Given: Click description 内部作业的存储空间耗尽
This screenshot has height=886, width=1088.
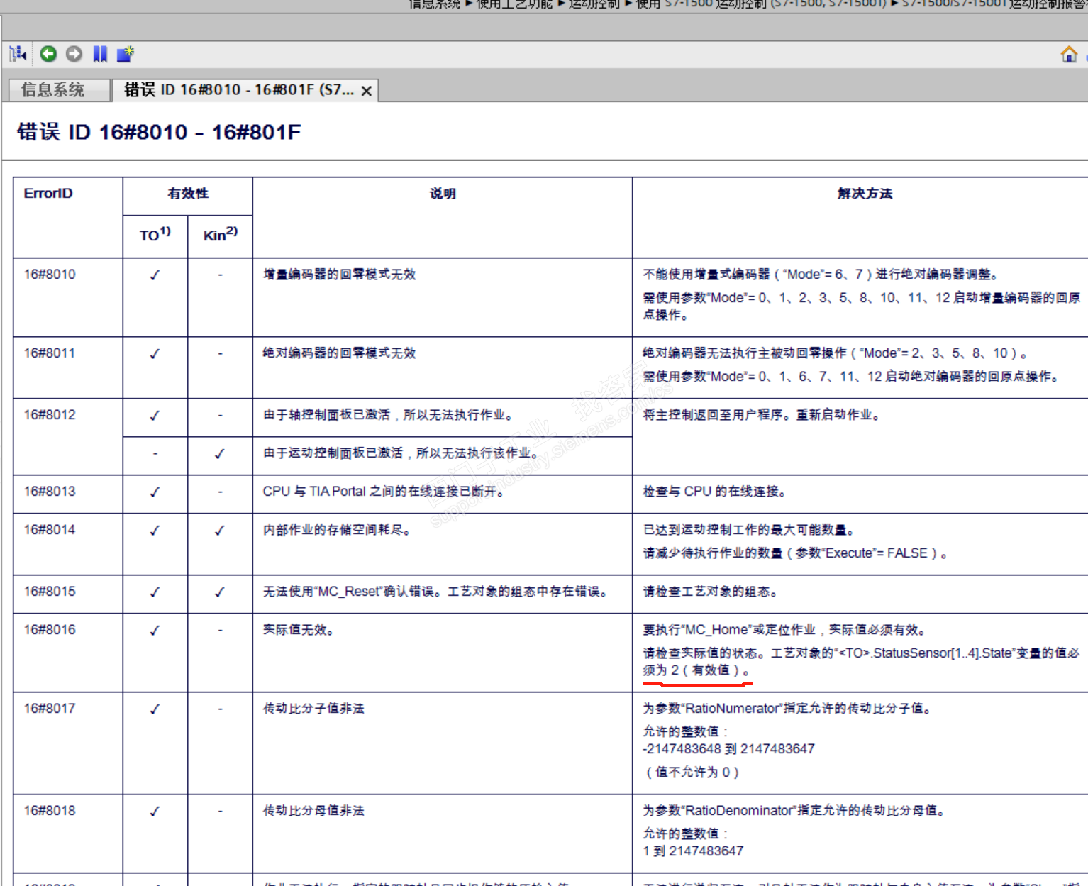Looking at the screenshot, I should pos(336,530).
